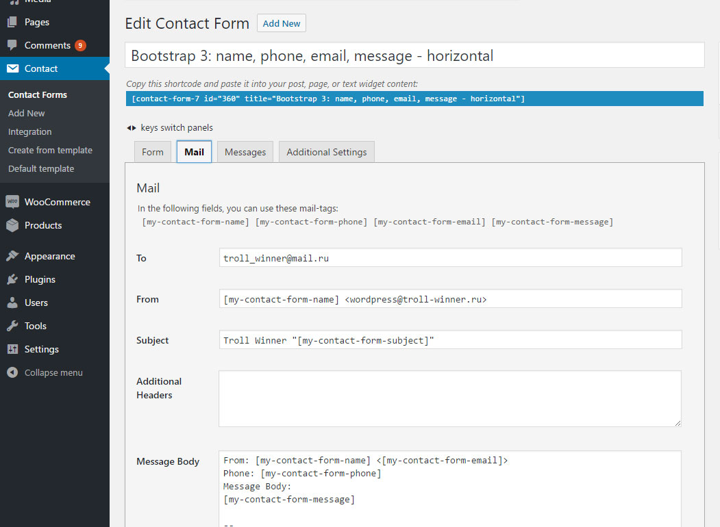The image size is (720, 527).
Task: Click the Plugins plug icon
Action: (x=12, y=279)
